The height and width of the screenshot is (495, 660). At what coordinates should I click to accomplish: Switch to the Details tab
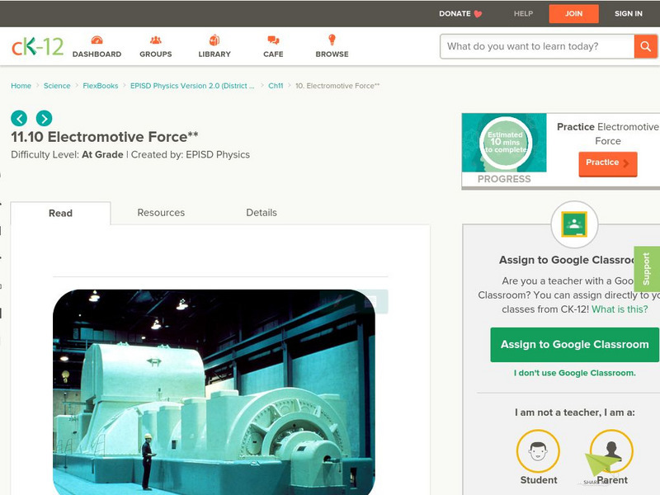click(262, 213)
